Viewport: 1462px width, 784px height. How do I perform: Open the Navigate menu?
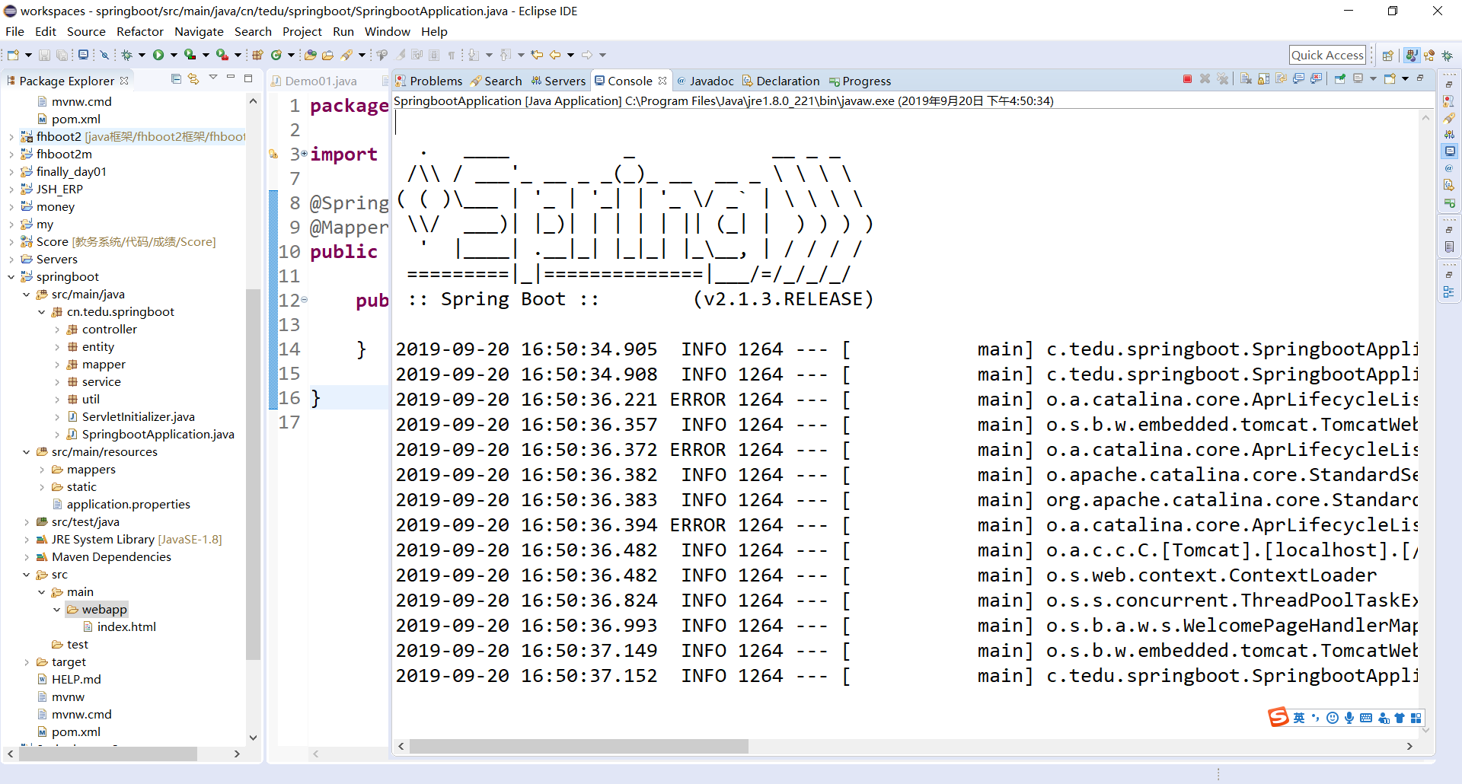point(199,32)
